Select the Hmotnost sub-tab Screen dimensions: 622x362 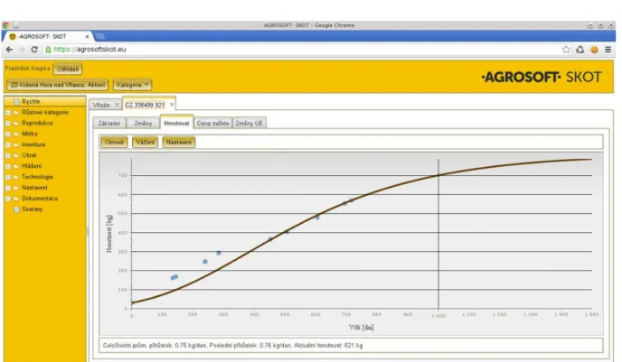pos(176,123)
